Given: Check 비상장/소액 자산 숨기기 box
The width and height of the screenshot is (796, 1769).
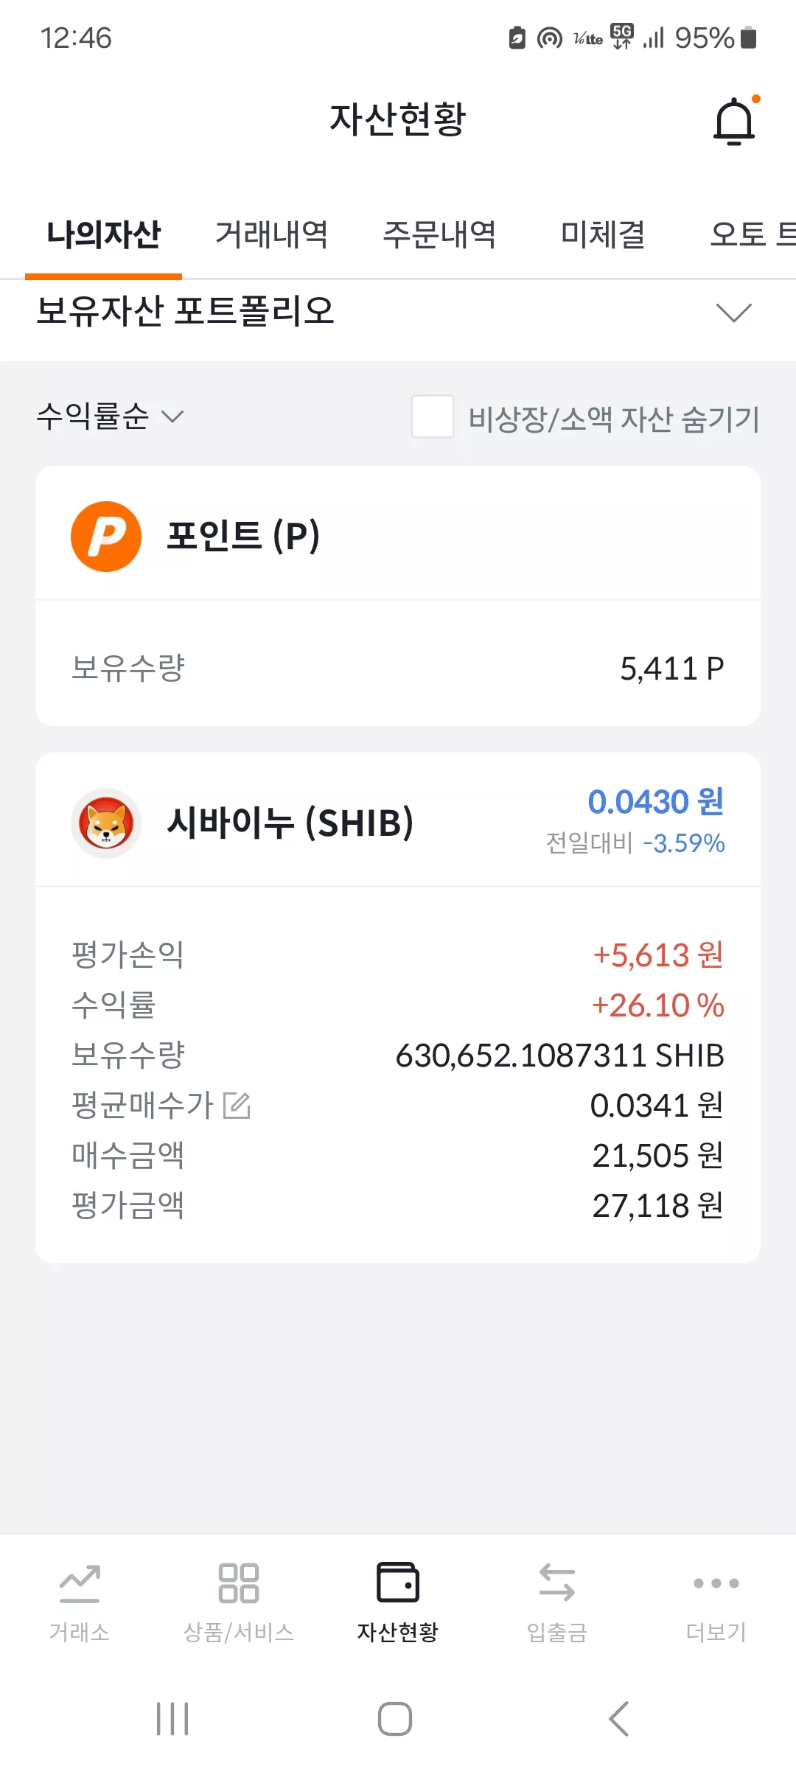Looking at the screenshot, I should click(433, 416).
